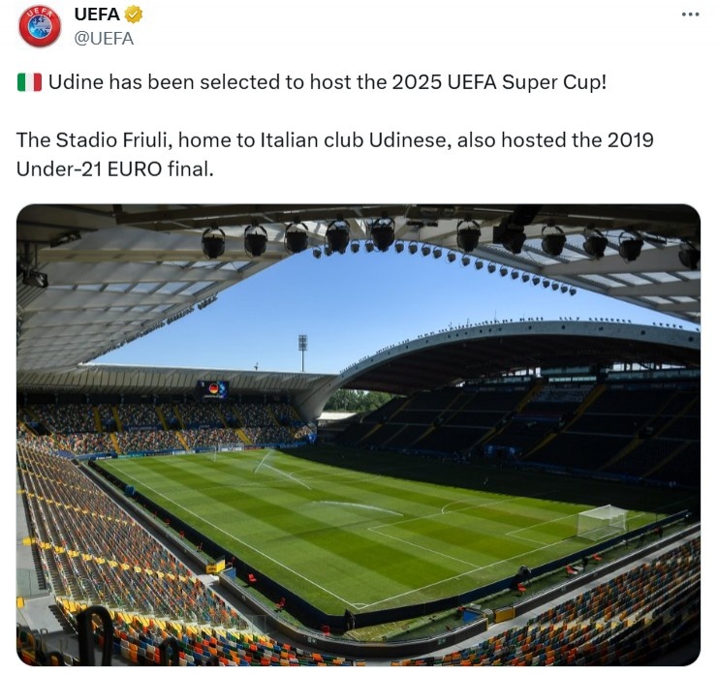Click the scoreboard screen in the photo
Viewport: 718px width, 674px height.
(212, 389)
